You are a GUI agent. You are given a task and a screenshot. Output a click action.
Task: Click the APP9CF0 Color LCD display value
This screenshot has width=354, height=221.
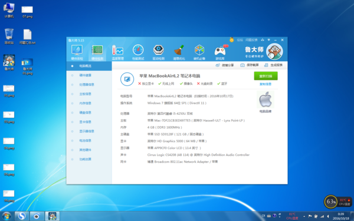tap(174, 148)
